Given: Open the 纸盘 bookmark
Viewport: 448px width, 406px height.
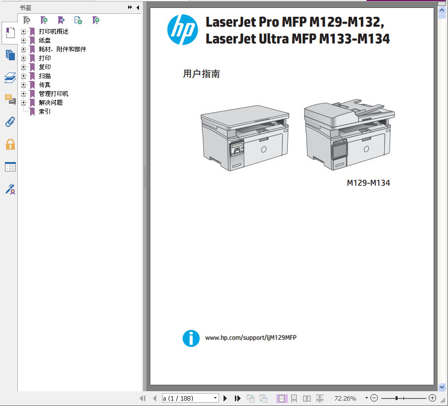Looking at the screenshot, I should coord(45,40).
